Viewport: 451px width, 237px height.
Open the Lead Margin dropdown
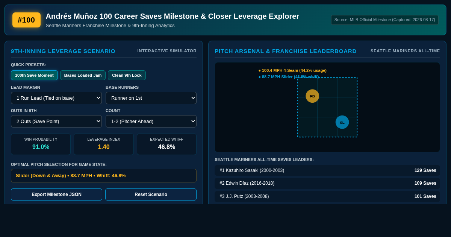tap(56, 98)
